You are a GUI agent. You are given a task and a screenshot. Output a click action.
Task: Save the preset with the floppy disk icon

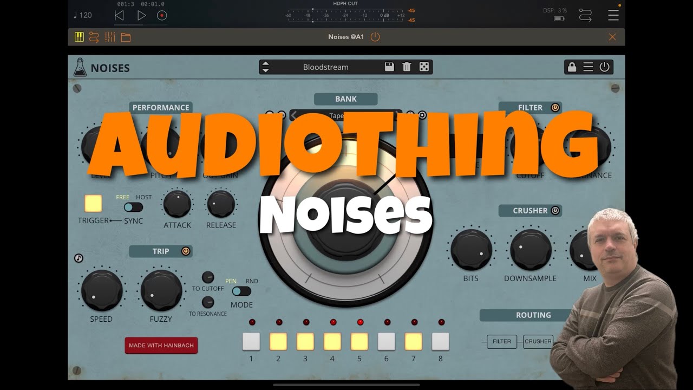pyautogui.click(x=389, y=67)
